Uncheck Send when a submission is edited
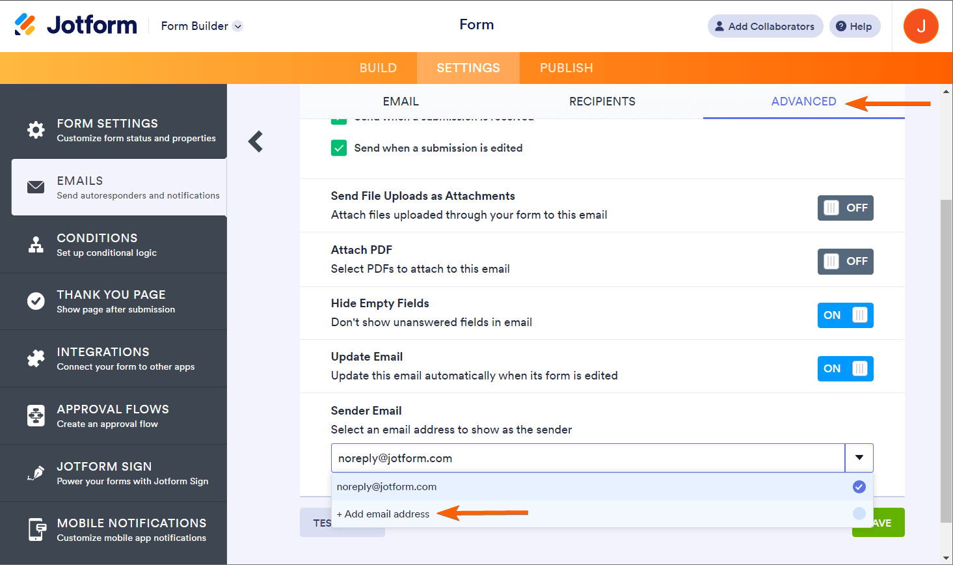The height and width of the screenshot is (565, 953). [339, 148]
